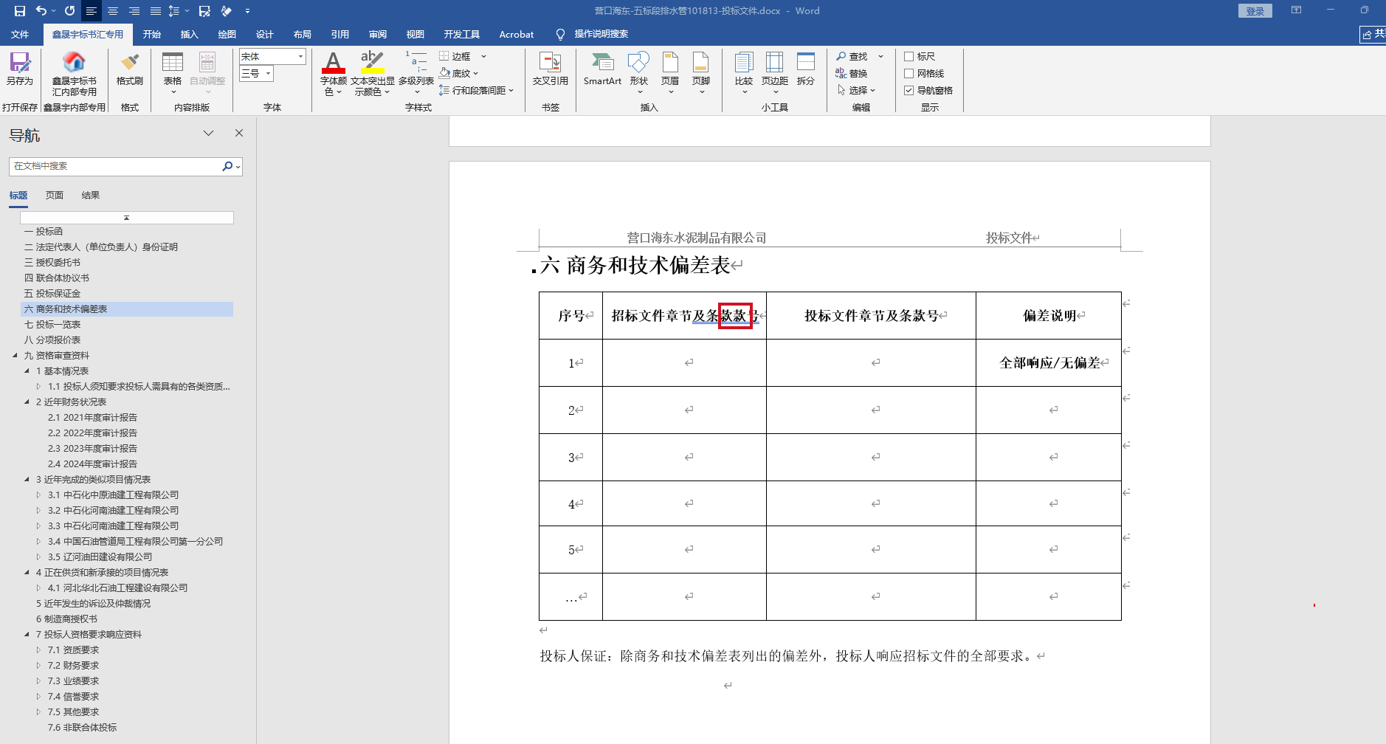Align text left from quick access toolbar

tap(92, 11)
